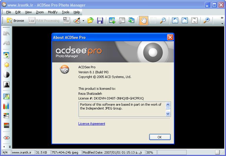Click the 30% zoom level status field
This screenshot has height=156, width=226.
(151, 152)
